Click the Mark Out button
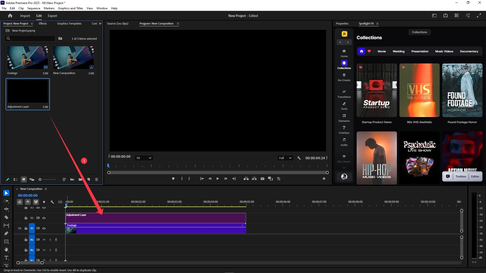This screenshot has width=486, height=273. (189, 179)
